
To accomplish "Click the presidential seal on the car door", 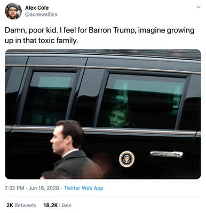I will (x=126, y=159).
